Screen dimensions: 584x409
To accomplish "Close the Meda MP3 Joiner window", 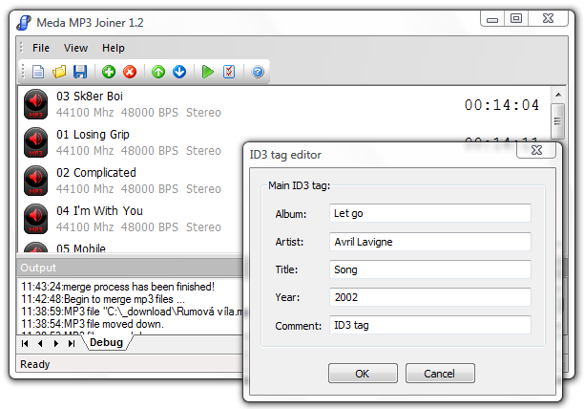I will click(x=548, y=19).
